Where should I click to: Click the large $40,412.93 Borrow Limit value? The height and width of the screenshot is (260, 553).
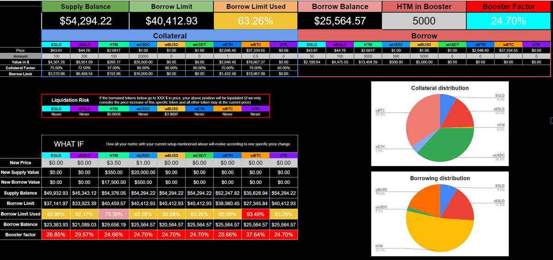(x=171, y=21)
